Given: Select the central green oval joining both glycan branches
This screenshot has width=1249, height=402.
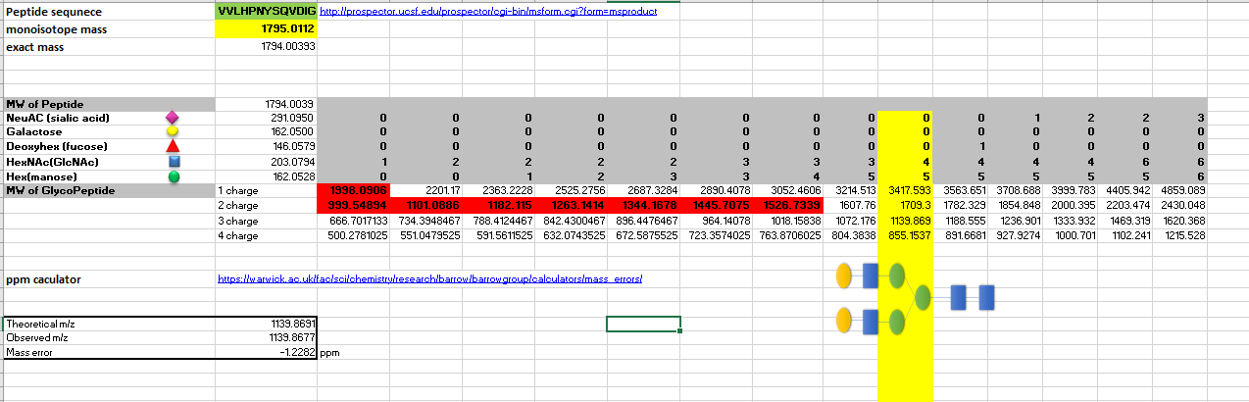Looking at the screenshot, I should tap(922, 296).
